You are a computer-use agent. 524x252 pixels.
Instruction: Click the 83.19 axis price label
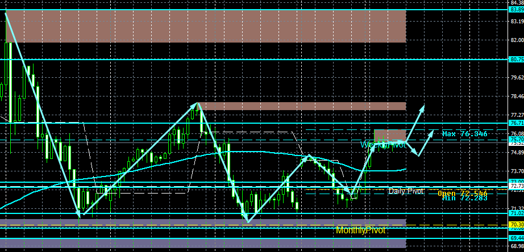(517, 22)
